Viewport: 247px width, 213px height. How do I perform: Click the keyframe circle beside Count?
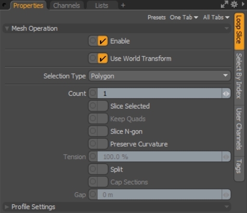93,93
